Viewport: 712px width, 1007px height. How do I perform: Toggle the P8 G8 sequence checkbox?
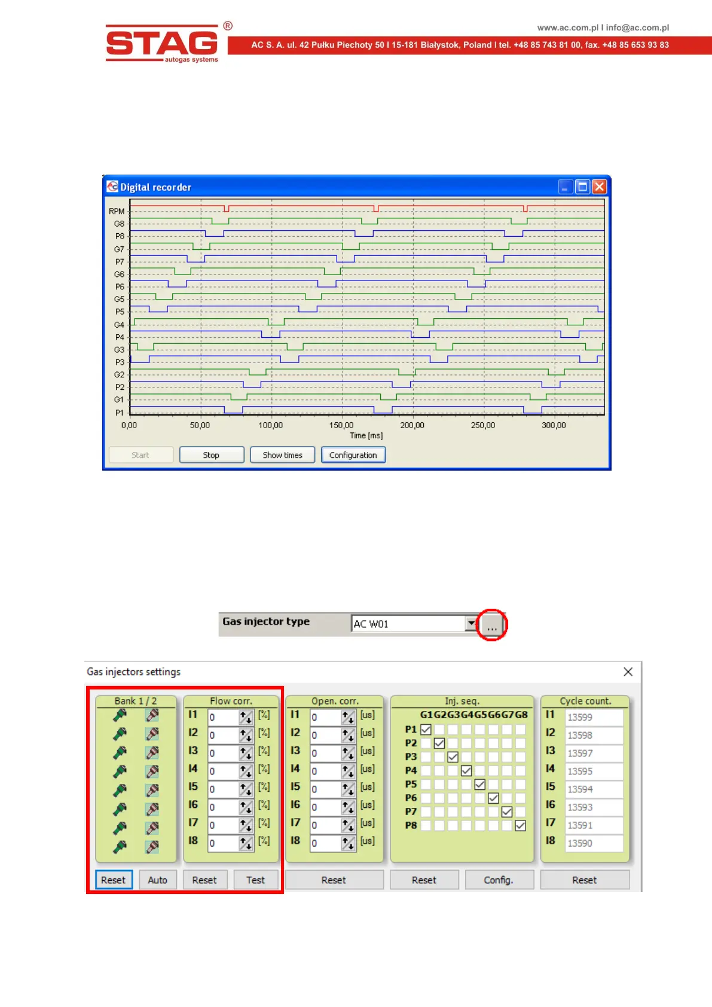click(521, 825)
